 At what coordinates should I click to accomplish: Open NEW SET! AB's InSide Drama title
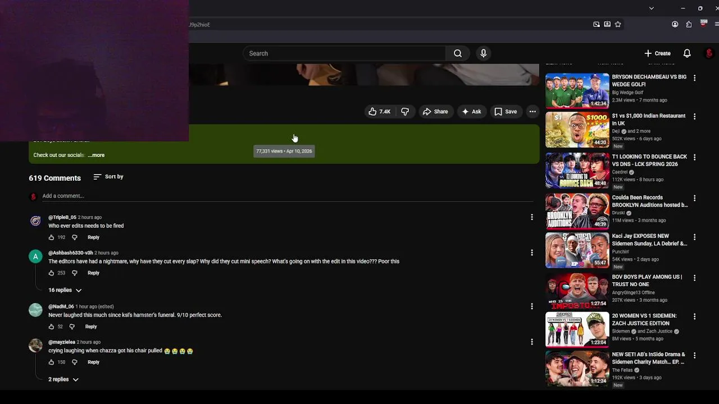pos(649,358)
